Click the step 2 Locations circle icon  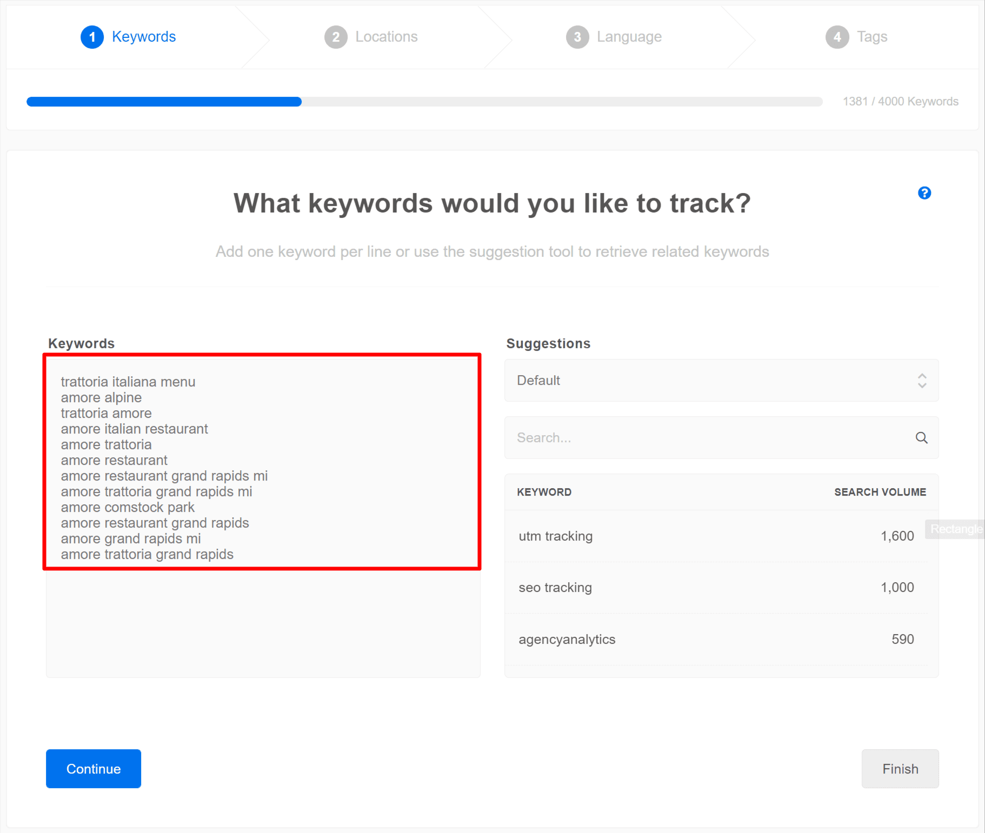[x=336, y=37]
